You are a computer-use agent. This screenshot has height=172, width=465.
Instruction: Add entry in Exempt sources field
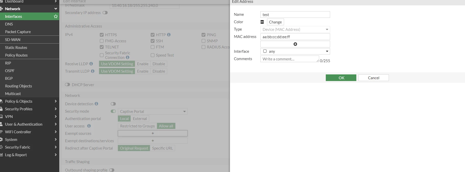coord(153,133)
